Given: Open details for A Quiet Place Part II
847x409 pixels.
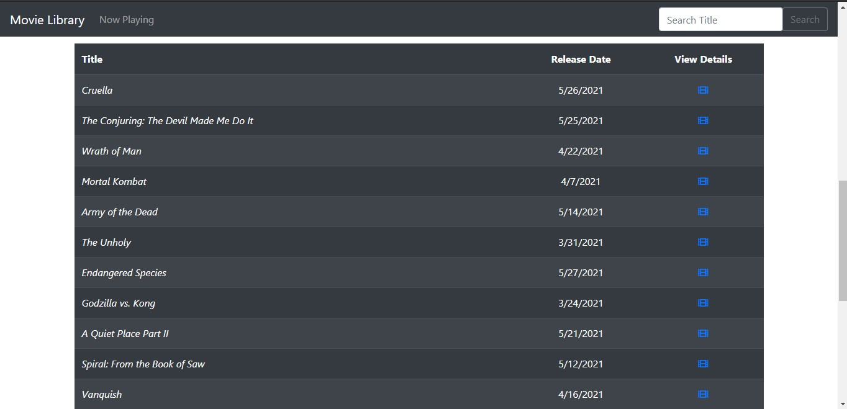Looking at the screenshot, I should pyautogui.click(x=702, y=333).
